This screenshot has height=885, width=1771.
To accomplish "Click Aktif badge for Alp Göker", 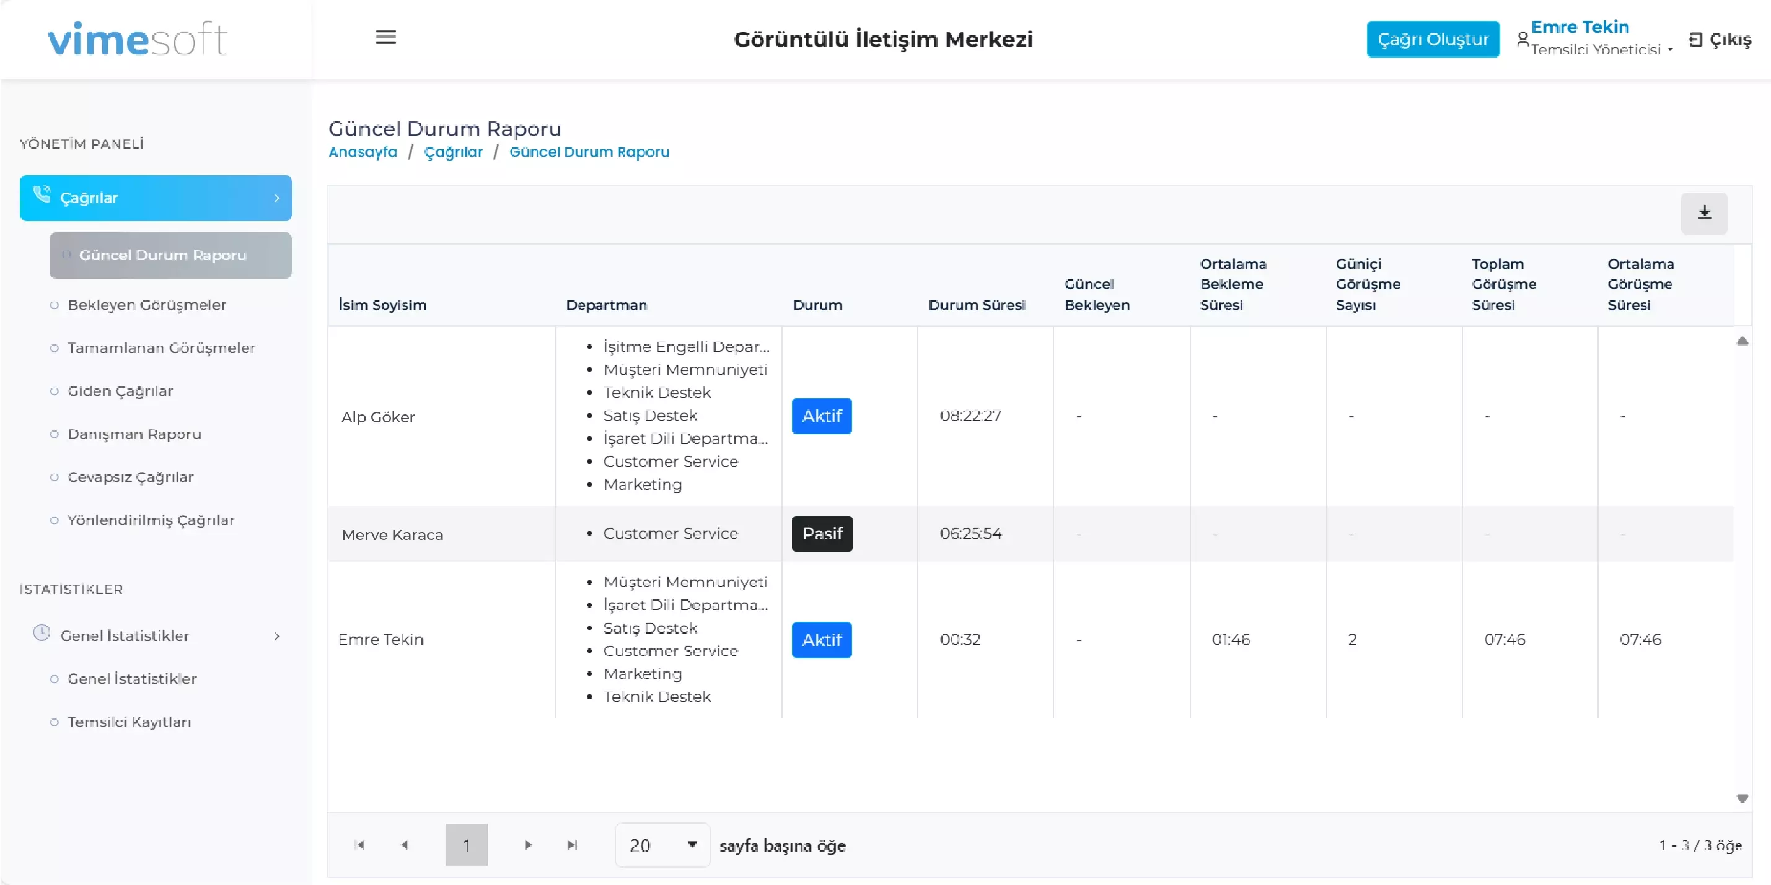I will point(822,416).
